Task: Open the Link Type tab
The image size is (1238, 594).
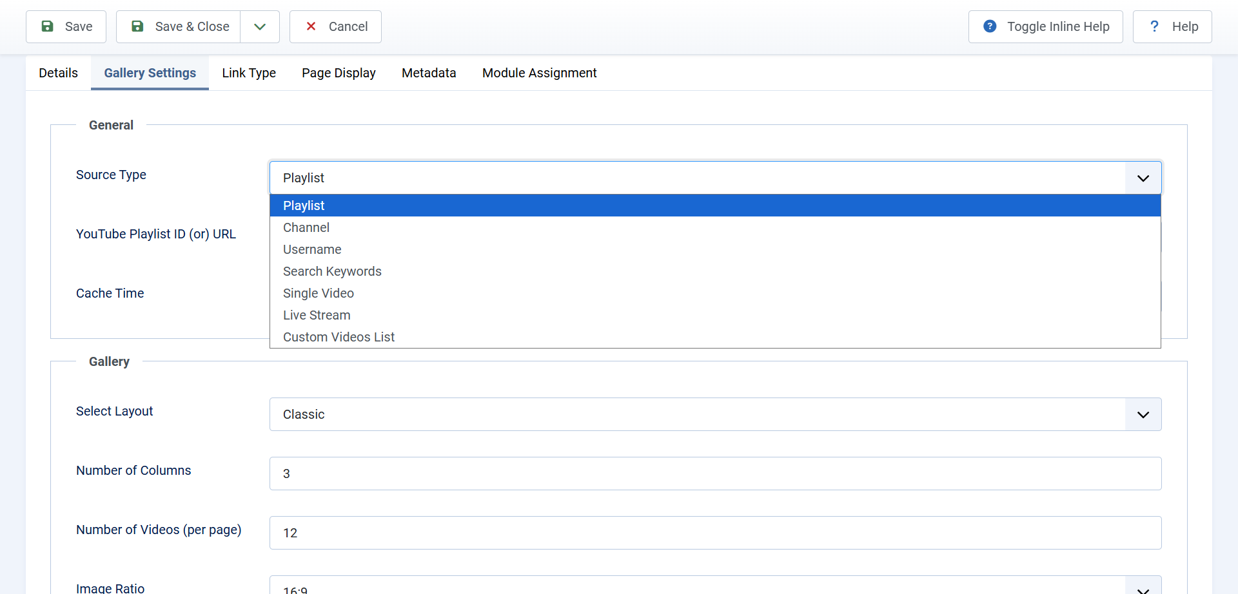Action: (249, 73)
